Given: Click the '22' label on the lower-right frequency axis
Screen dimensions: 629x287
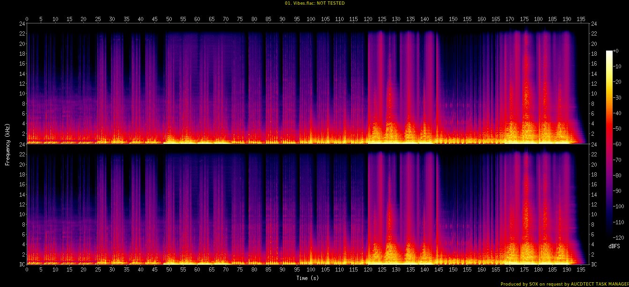Looking at the screenshot, I should [x=592, y=164].
